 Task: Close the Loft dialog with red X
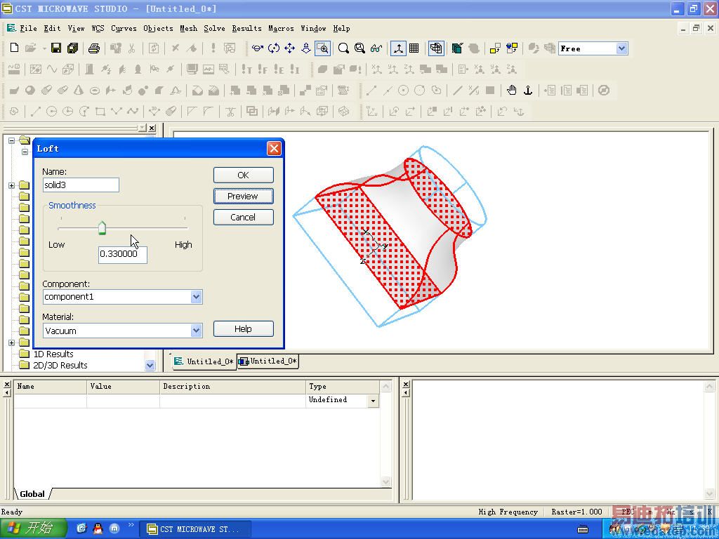274,149
